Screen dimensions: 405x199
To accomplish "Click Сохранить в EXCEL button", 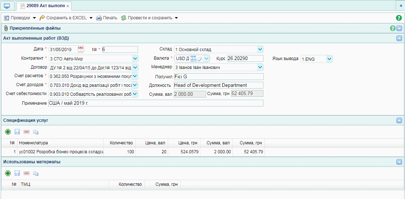I will click(x=63, y=18).
